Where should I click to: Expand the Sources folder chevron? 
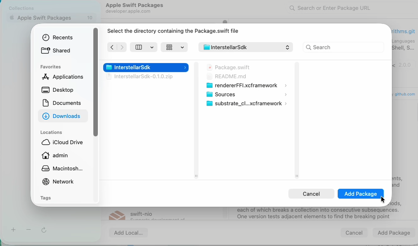pos(286,94)
